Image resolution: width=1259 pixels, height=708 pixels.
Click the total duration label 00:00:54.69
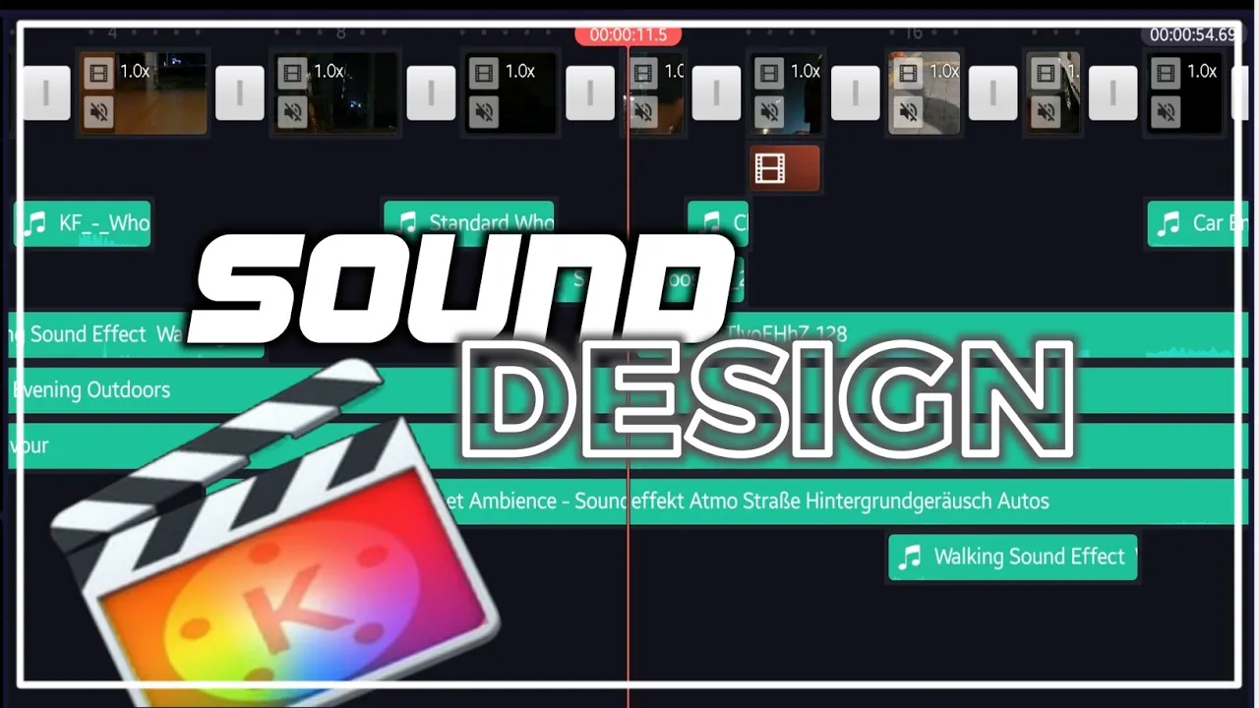pos(1192,34)
